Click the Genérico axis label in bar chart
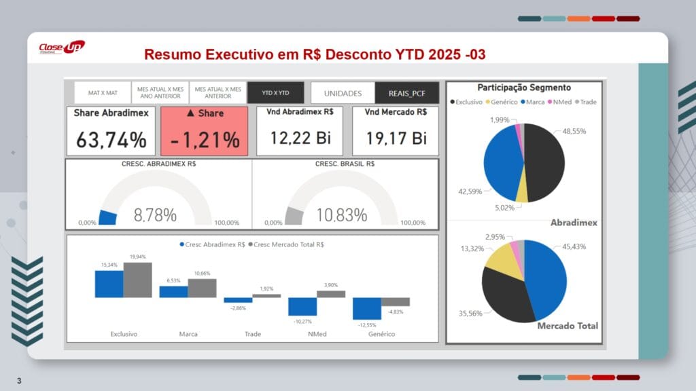The height and width of the screenshot is (391, 696). pos(381,334)
